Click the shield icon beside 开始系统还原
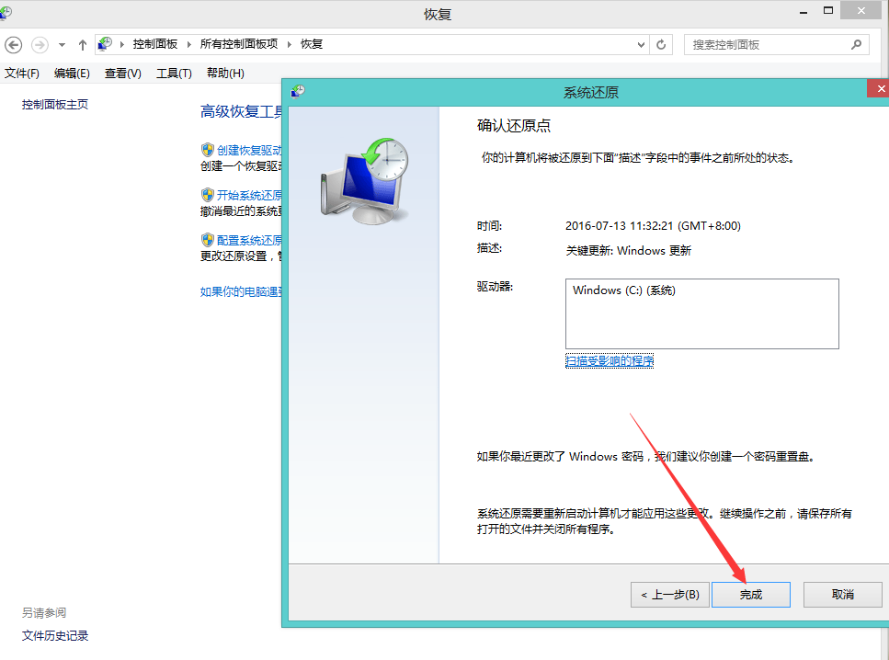The height and width of the screenshot is (660, 889). 208,195
